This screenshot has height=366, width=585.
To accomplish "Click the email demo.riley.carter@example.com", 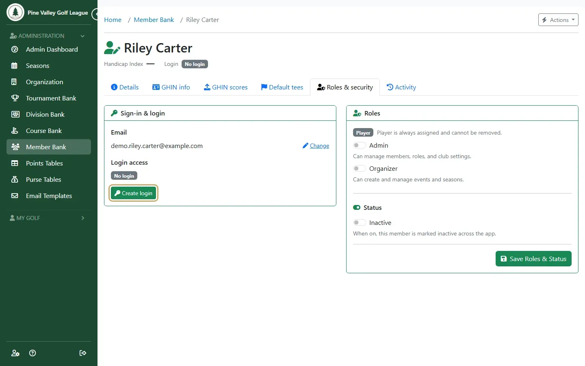I will click(x=157, y=146).
